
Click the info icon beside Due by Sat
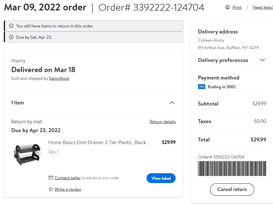click(x=11, y=37)
